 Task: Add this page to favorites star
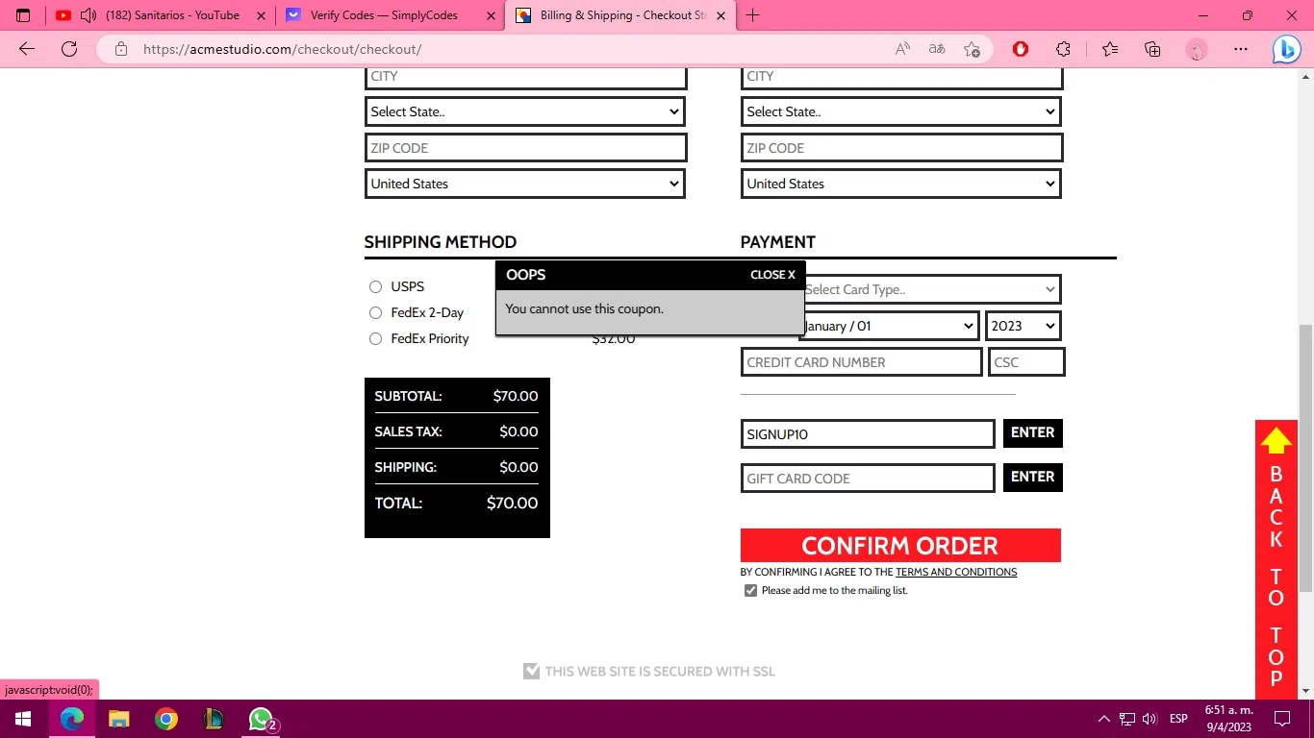972,49
